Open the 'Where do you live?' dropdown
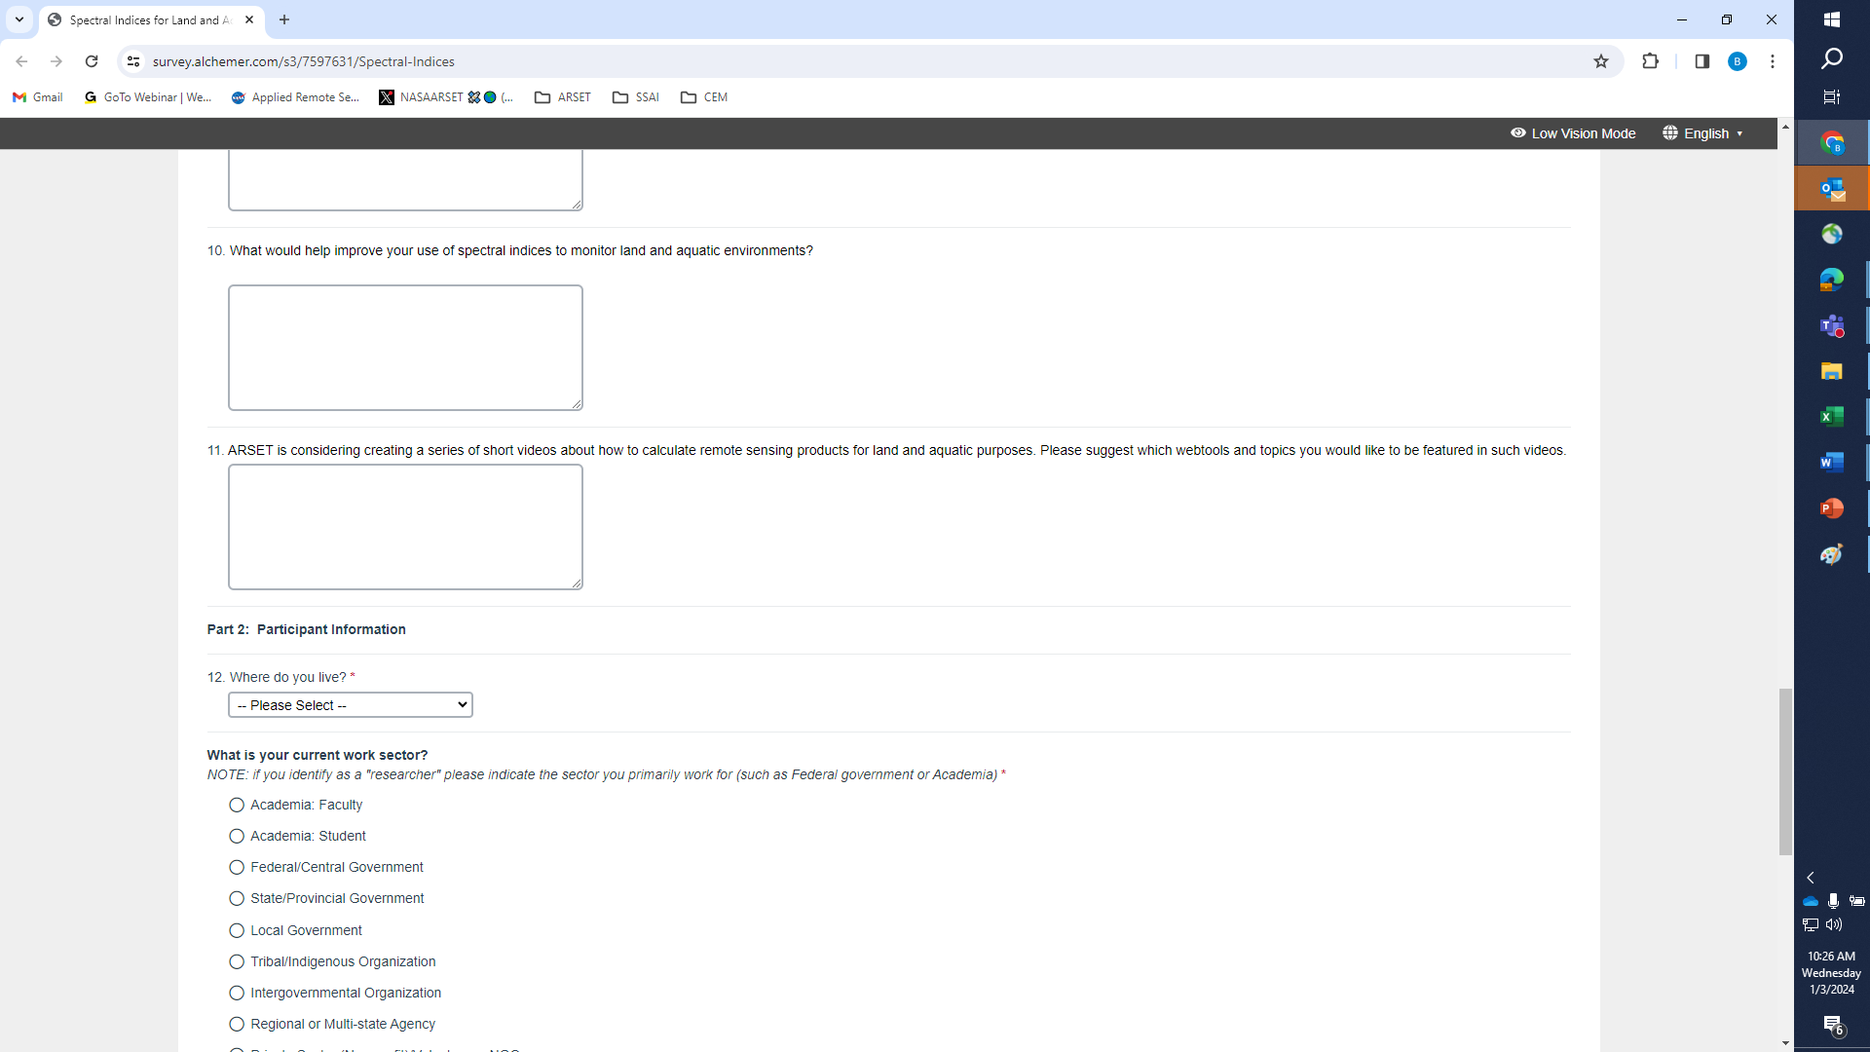Screen dimensions: 1870x1052 click(351, 705)
